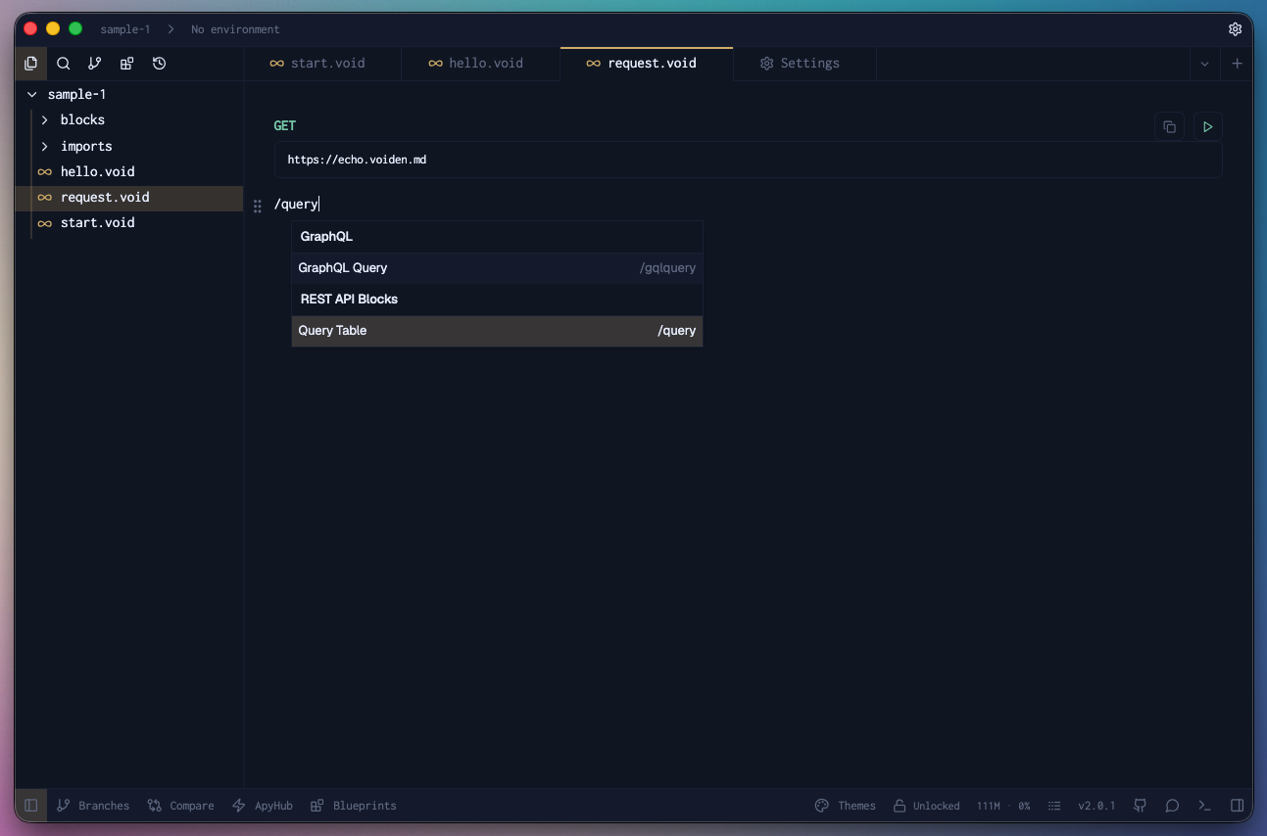Click sample-1 project name in the title bar
Screen dimensions: 1267x836
125,29
